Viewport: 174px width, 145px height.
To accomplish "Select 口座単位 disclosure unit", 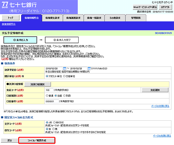I will (64, 76).
